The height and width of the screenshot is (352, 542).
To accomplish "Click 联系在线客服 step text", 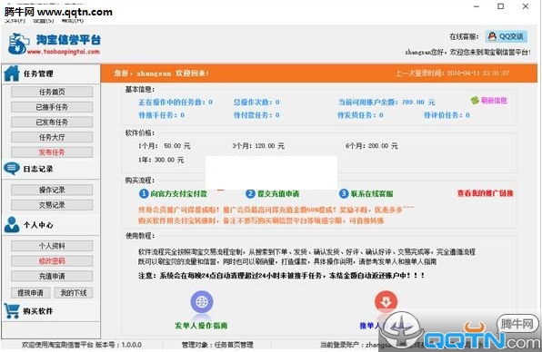I will point(372,194).
